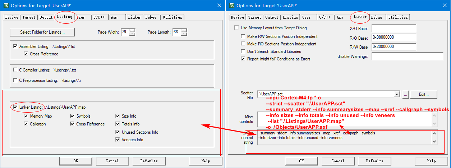
Task: Click the Scatter File browse (...) button
Action: pos(405,94)
